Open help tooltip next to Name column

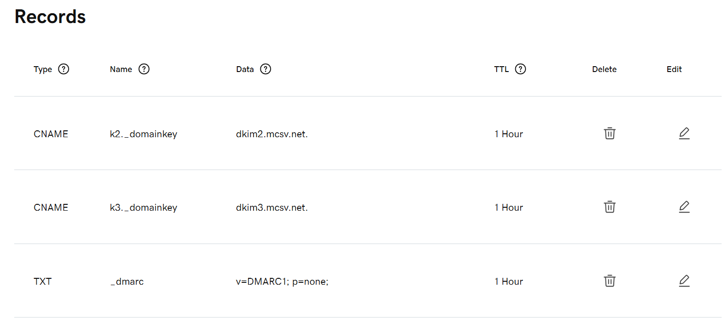[144, 69]
